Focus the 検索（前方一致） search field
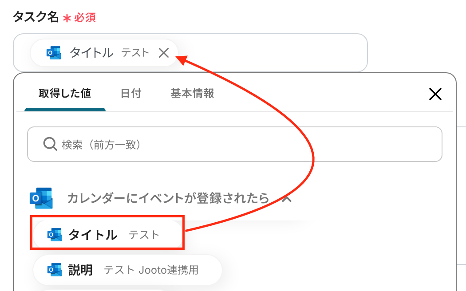Screen dimensions: 466x291 tap(244, 144)
